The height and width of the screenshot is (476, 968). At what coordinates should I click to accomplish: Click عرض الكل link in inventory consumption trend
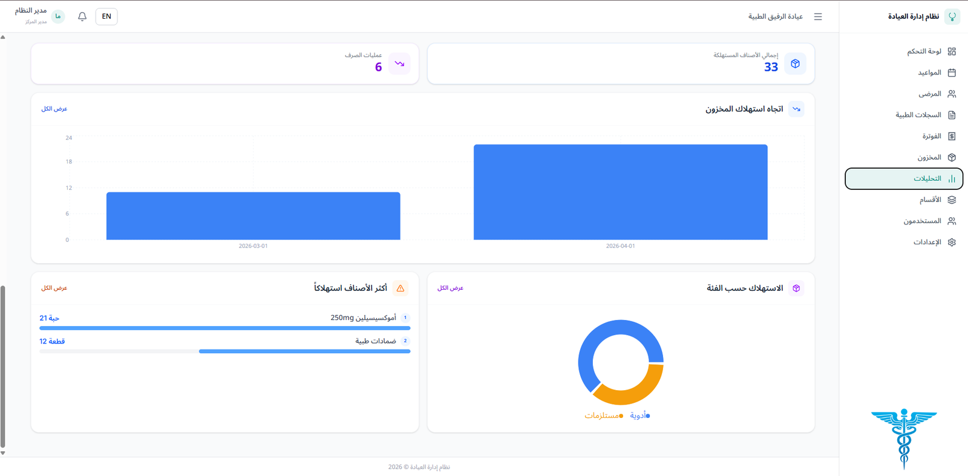click(x=54, y=109)
